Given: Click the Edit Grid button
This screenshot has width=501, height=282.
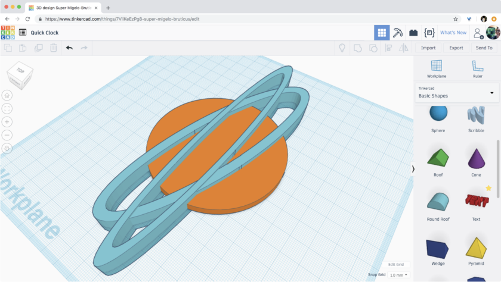Looking at the screenshot, I should pos(396,264).
